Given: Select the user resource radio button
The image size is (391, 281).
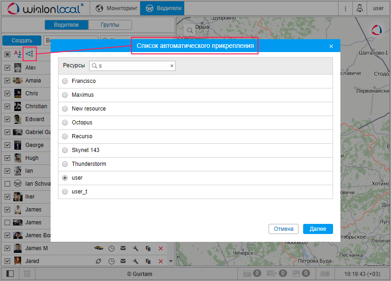Looking at the screenshot, I should 65,178.
